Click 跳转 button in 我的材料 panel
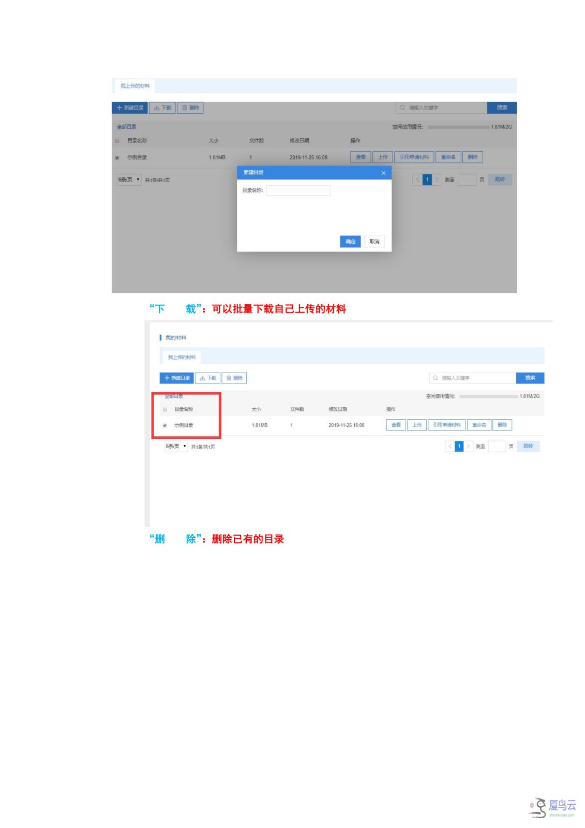This screenshot has width=585, height=828. (x=528, y=446)
